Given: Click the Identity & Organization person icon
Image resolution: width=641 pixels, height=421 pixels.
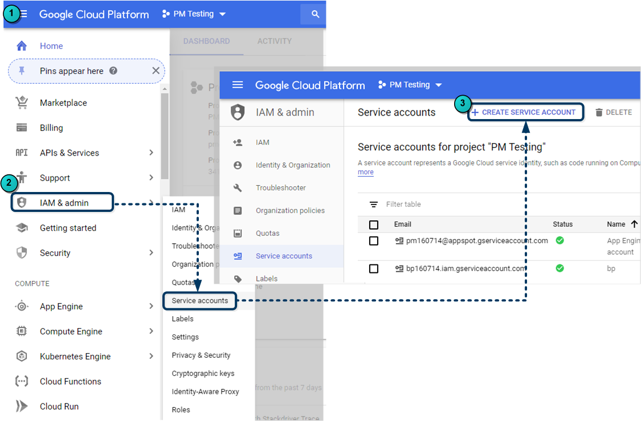Looking at the screenshot, I should 238,165.
